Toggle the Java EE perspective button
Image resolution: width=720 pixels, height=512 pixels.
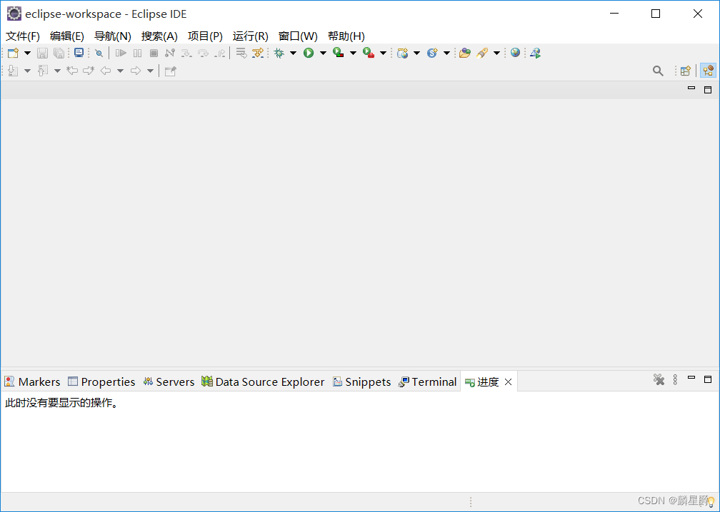click(x=708, y=71)
